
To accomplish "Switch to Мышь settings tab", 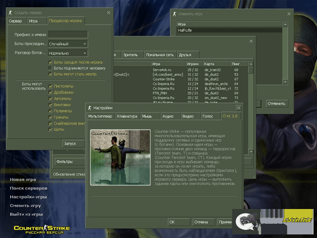I will (150, 116).
